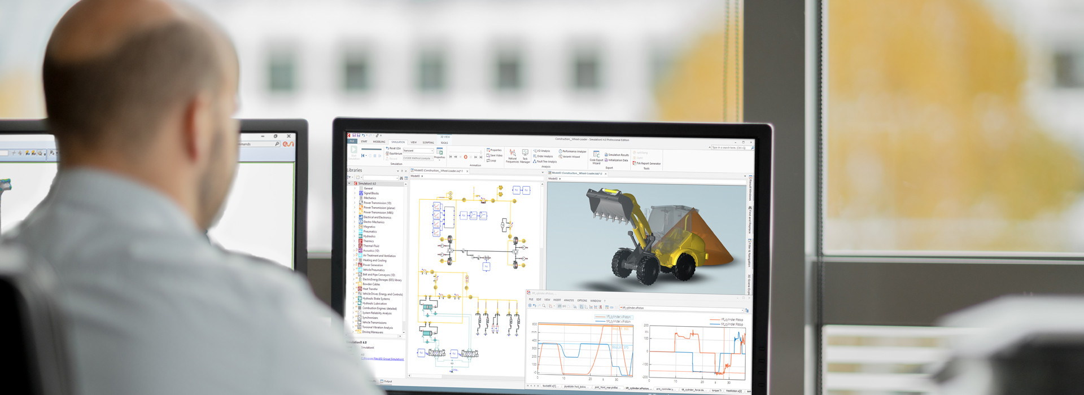Click Save Video in Animation group
Viewport: 1084px width, 395px height.
(x=495, y=155)
